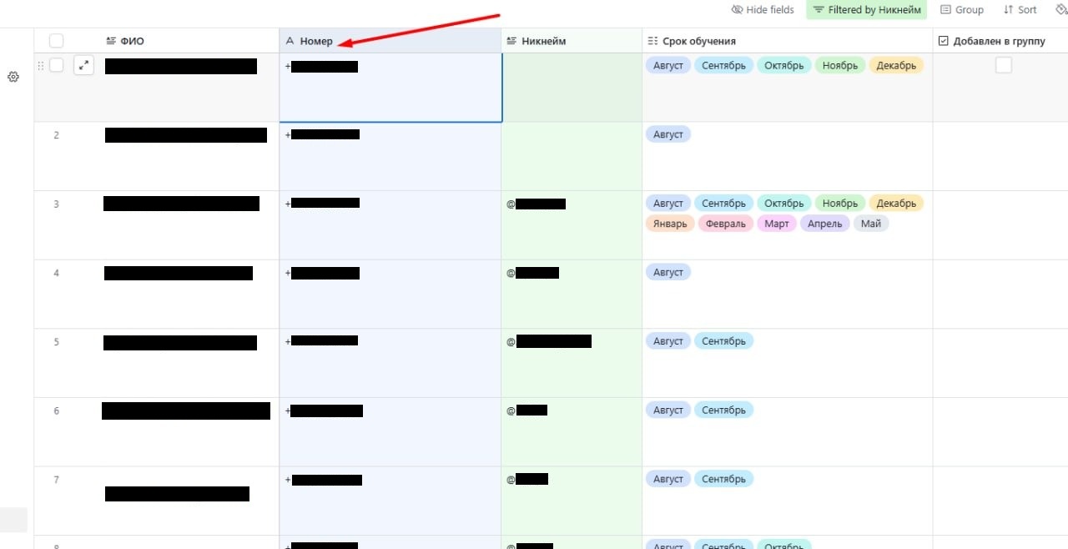
Task: Click the Август tag in row 6
Action: tap(668, 410)
